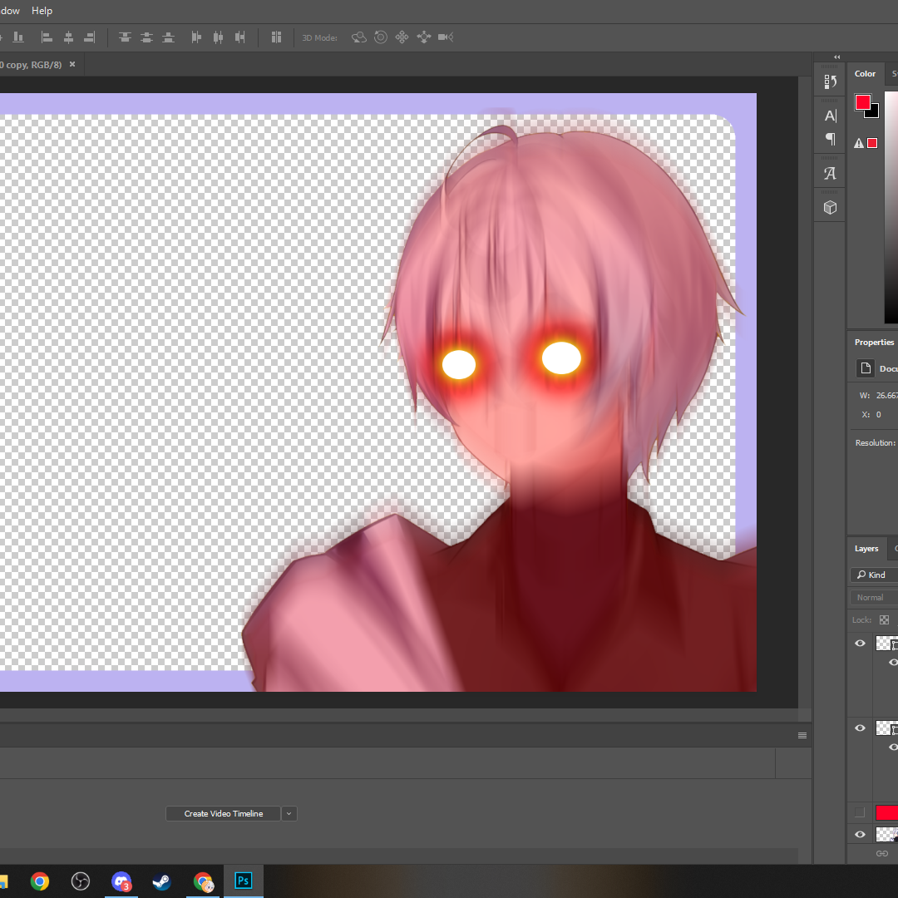Open the Help menu

click(42, 11)
